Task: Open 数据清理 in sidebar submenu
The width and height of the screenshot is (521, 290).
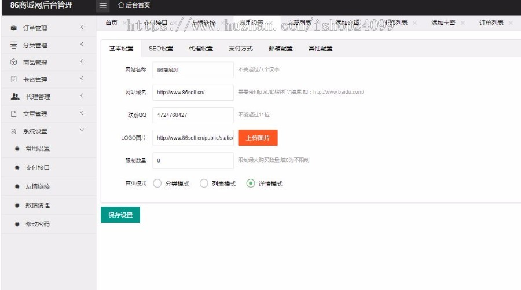Action: point(38,205)
